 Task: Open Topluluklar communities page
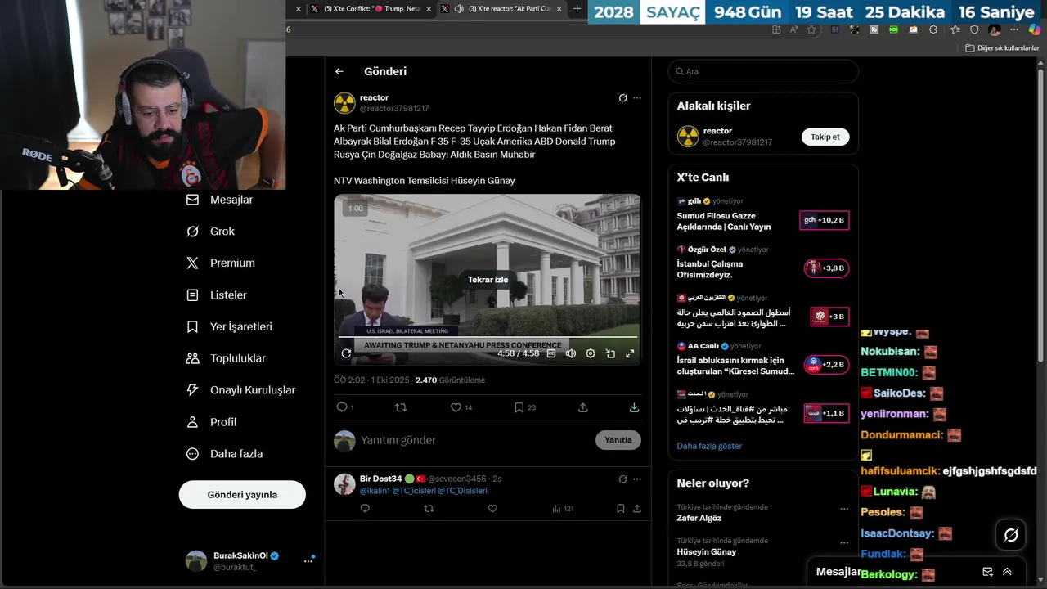click(226, 358)
